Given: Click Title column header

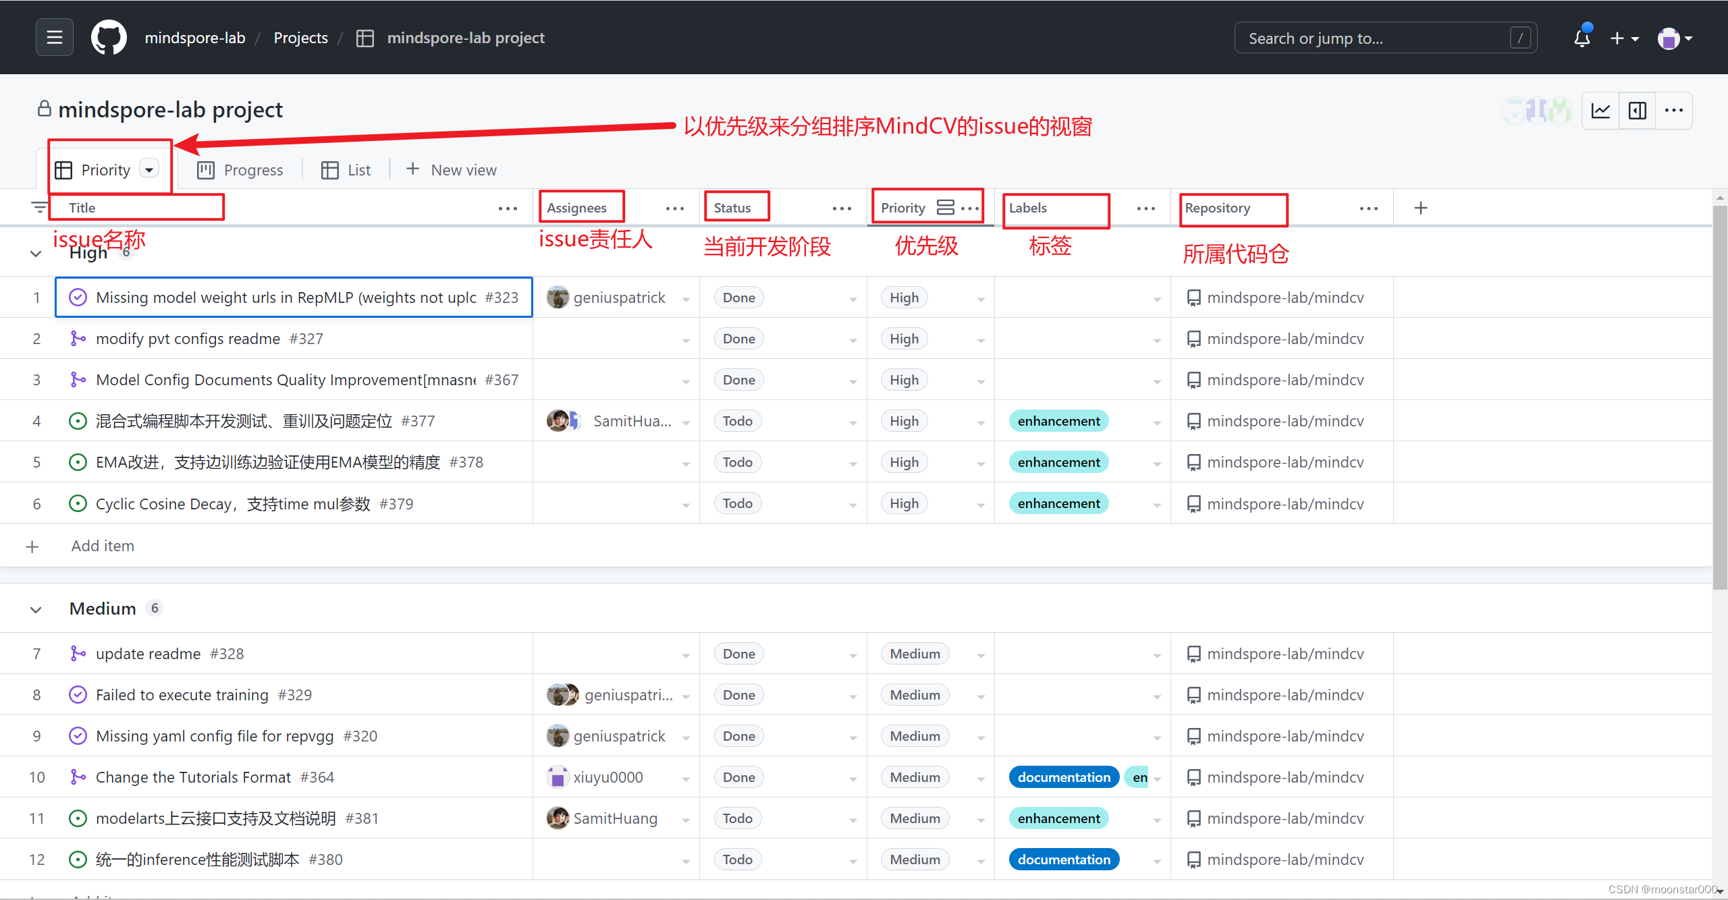Looking at the screenshot, I should [82, 208].
